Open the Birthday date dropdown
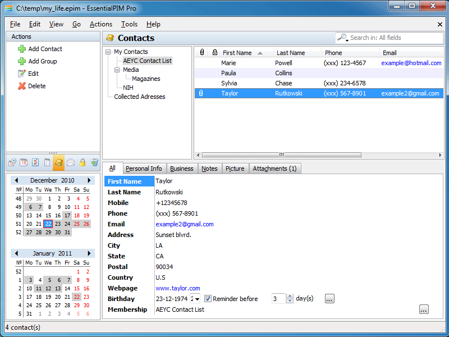Viewport: 449px width, 337px height. [x=196, y=299]
